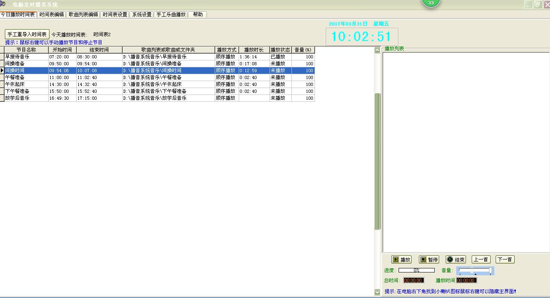Click the 手工重导入时间表 button
This screenshot has width=550, height=298.
click(x=27, y=34)
